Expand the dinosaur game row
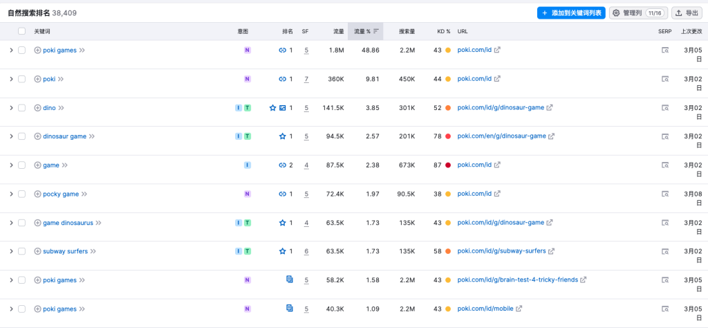 coord(11,136)
